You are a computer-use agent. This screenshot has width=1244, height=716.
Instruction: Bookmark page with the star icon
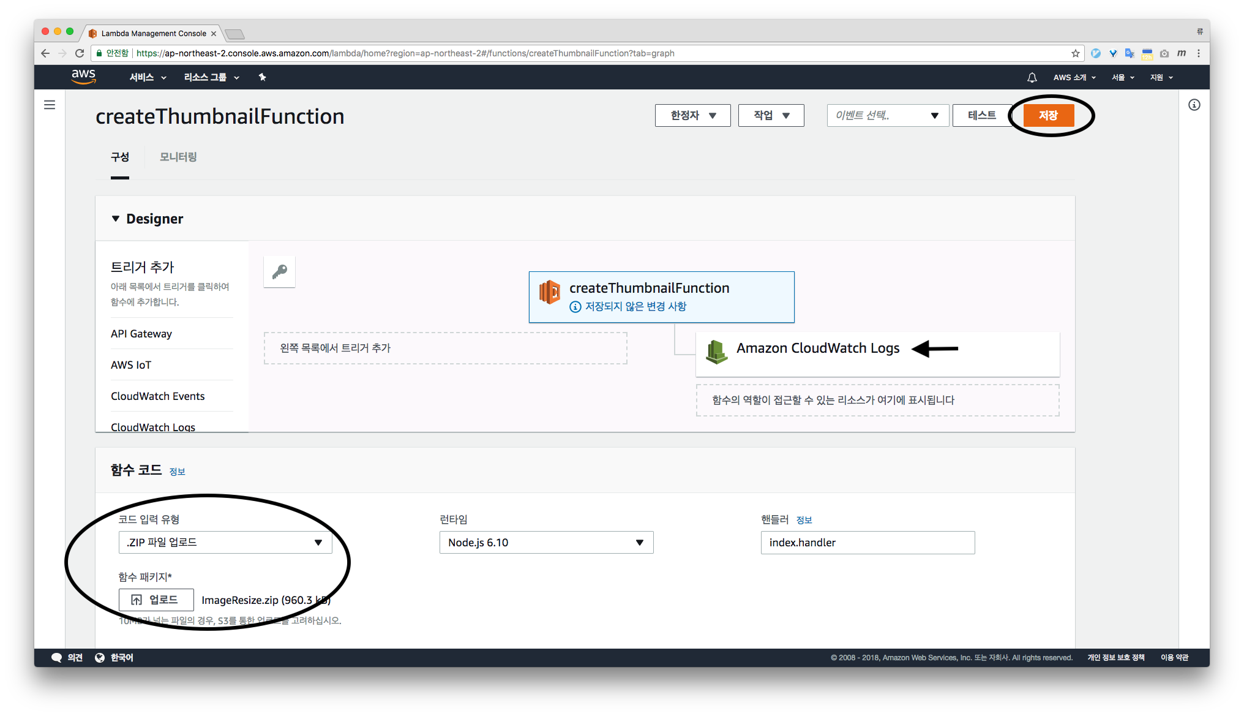coord(1075,53)
